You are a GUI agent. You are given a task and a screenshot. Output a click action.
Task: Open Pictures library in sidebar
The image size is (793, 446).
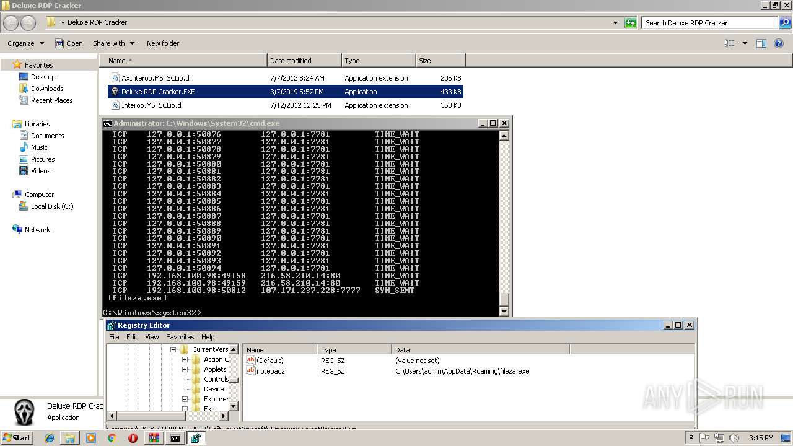tap(37, 159)
